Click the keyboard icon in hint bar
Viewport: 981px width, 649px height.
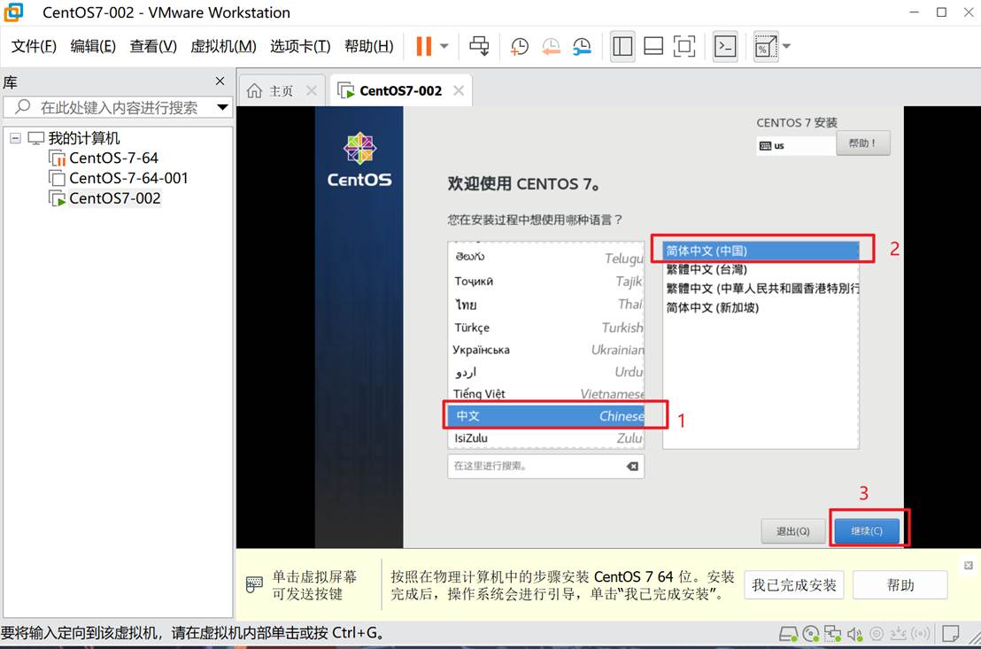[x=254, y=584]
